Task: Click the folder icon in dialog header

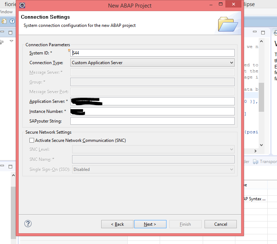Action: [x=228, y=24]
